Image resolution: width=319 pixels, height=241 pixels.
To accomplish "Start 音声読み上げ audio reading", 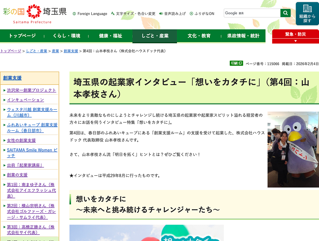I will (172, 14).
